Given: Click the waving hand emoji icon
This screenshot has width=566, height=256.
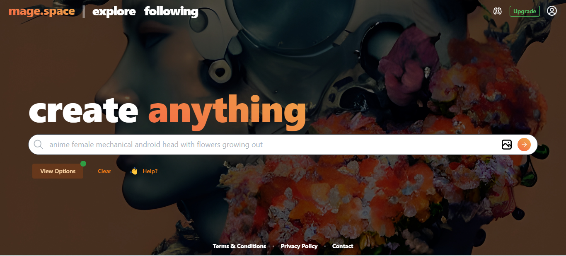Looking at the screenshot, I should tap(134, 171).
